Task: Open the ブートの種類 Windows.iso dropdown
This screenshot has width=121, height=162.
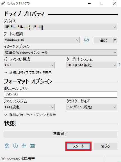Action: (42, 40)
